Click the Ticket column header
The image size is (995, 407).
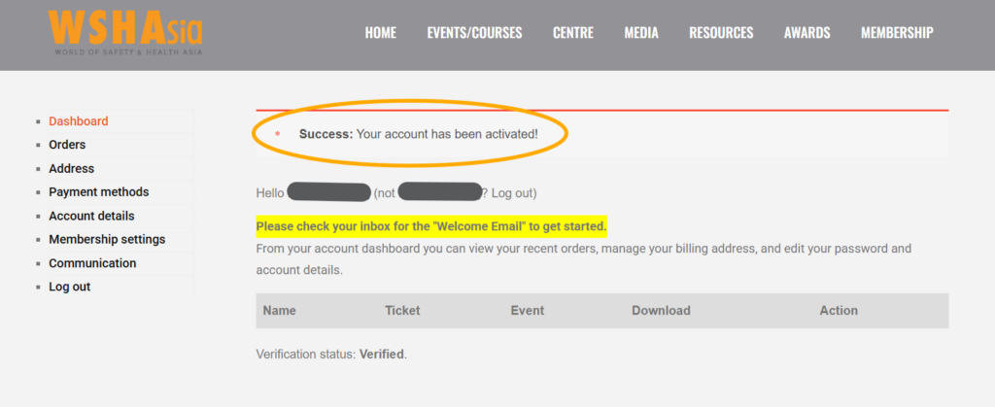(402, 311)
